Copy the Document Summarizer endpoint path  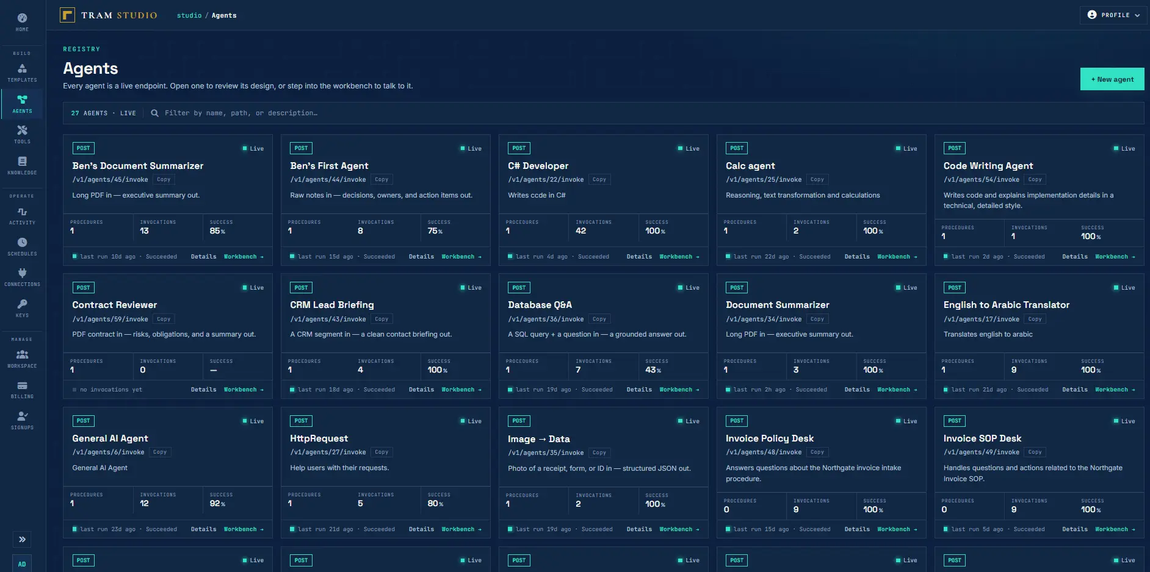(x=817, y=319)
